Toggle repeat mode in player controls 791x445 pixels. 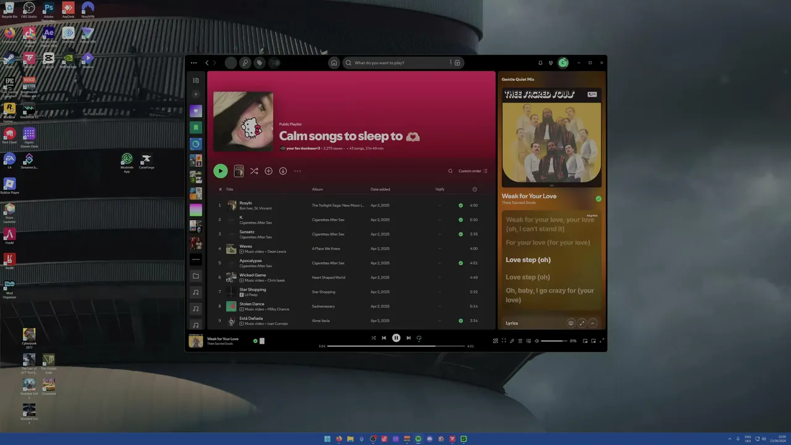click(419, 338)
